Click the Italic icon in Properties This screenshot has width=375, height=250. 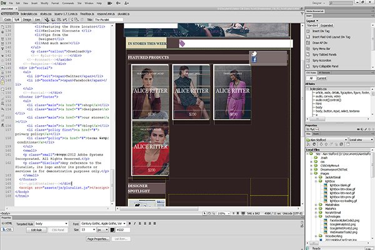(134, 223)
